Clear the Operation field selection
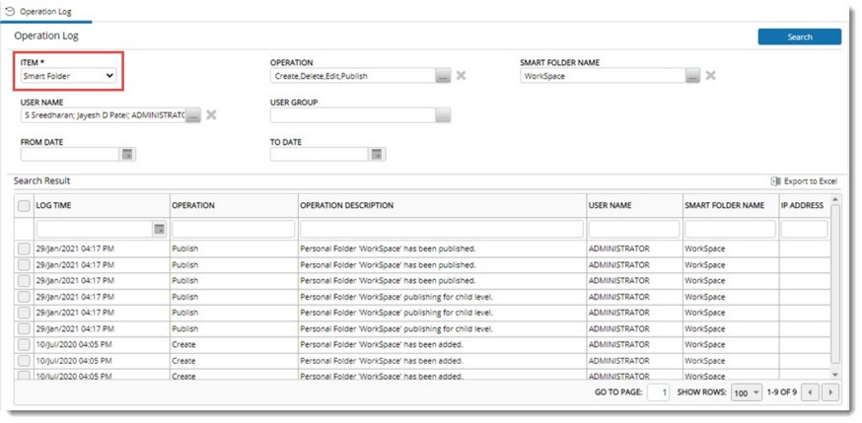The width and height of the screenshot is (862, 423). pyautogui.click(x=461, y=76)
